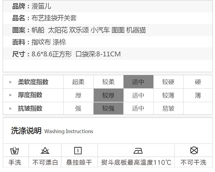Click the 较柔 cell

tap(108, 82)
